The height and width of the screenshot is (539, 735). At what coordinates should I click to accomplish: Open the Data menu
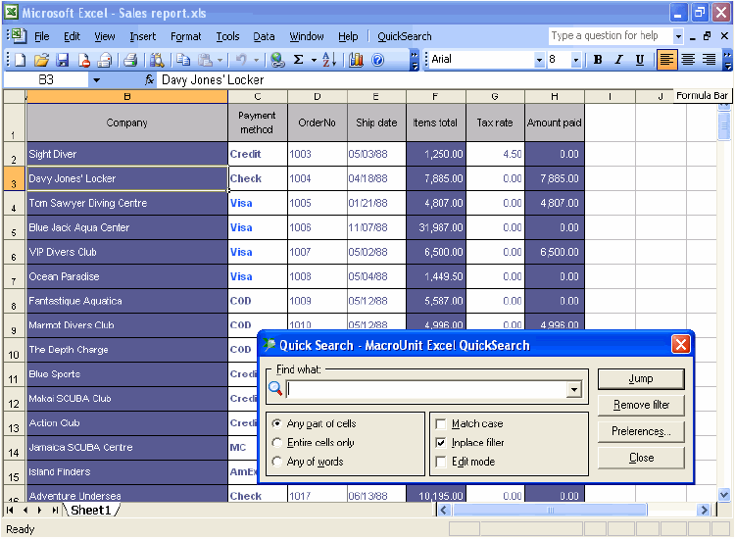(264, 36)
